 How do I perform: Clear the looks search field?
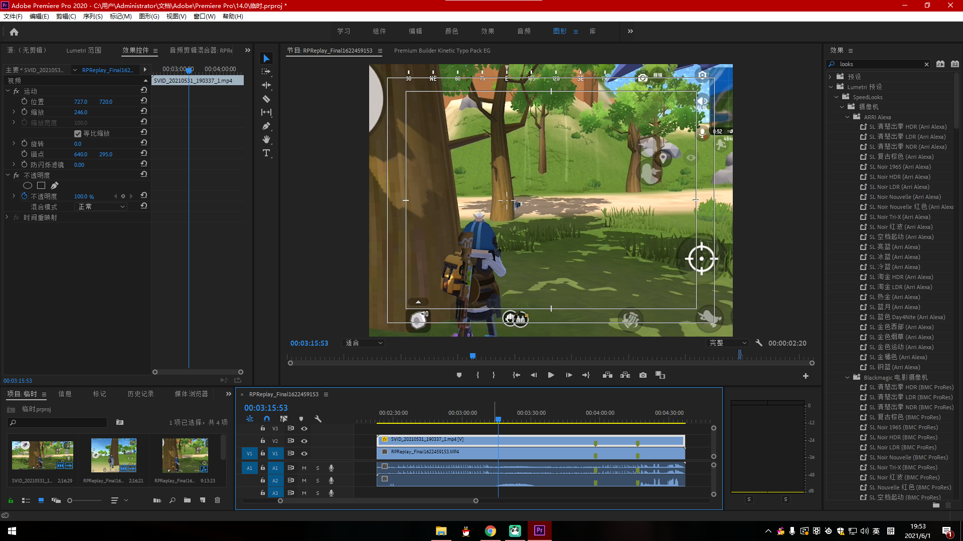(926, 64)
